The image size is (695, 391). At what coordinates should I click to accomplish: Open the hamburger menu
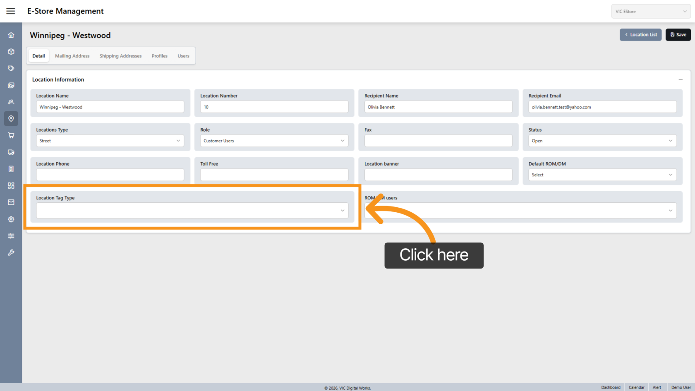click(11, 11)
